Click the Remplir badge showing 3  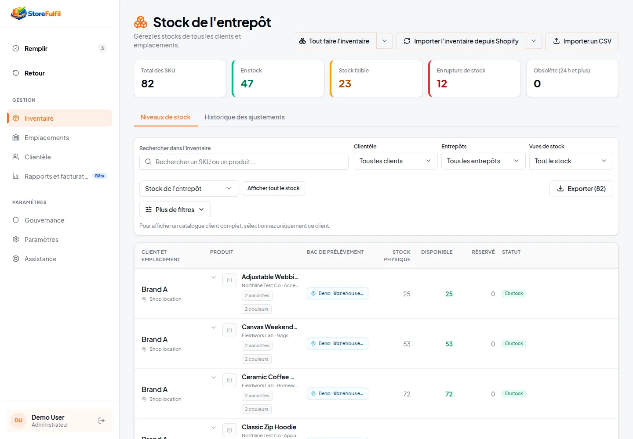click(102, 48)
